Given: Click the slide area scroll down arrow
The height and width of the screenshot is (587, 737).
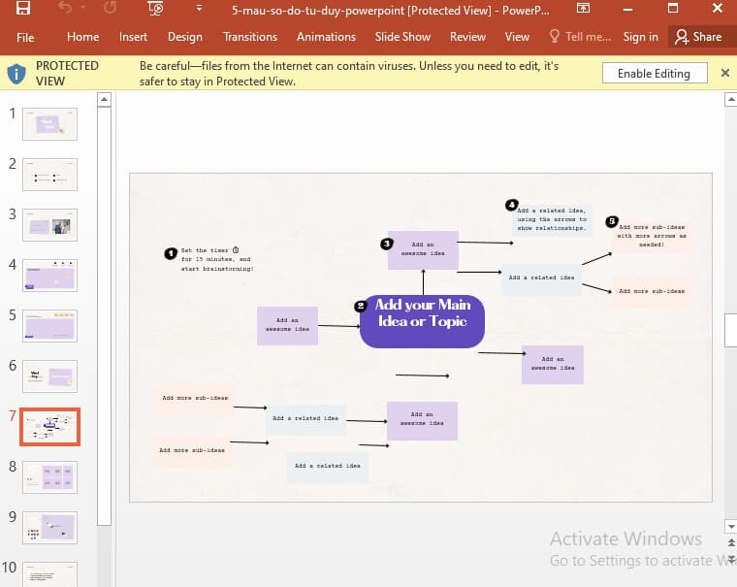Looking at the screenshot, I should coord(731,526).
